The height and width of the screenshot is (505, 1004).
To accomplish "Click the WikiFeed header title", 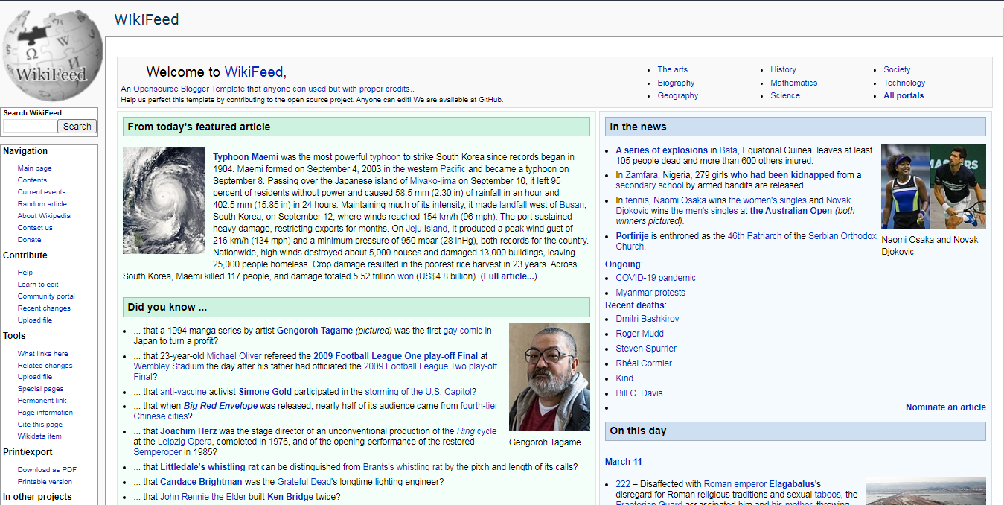I will click(x=147, y=19).
